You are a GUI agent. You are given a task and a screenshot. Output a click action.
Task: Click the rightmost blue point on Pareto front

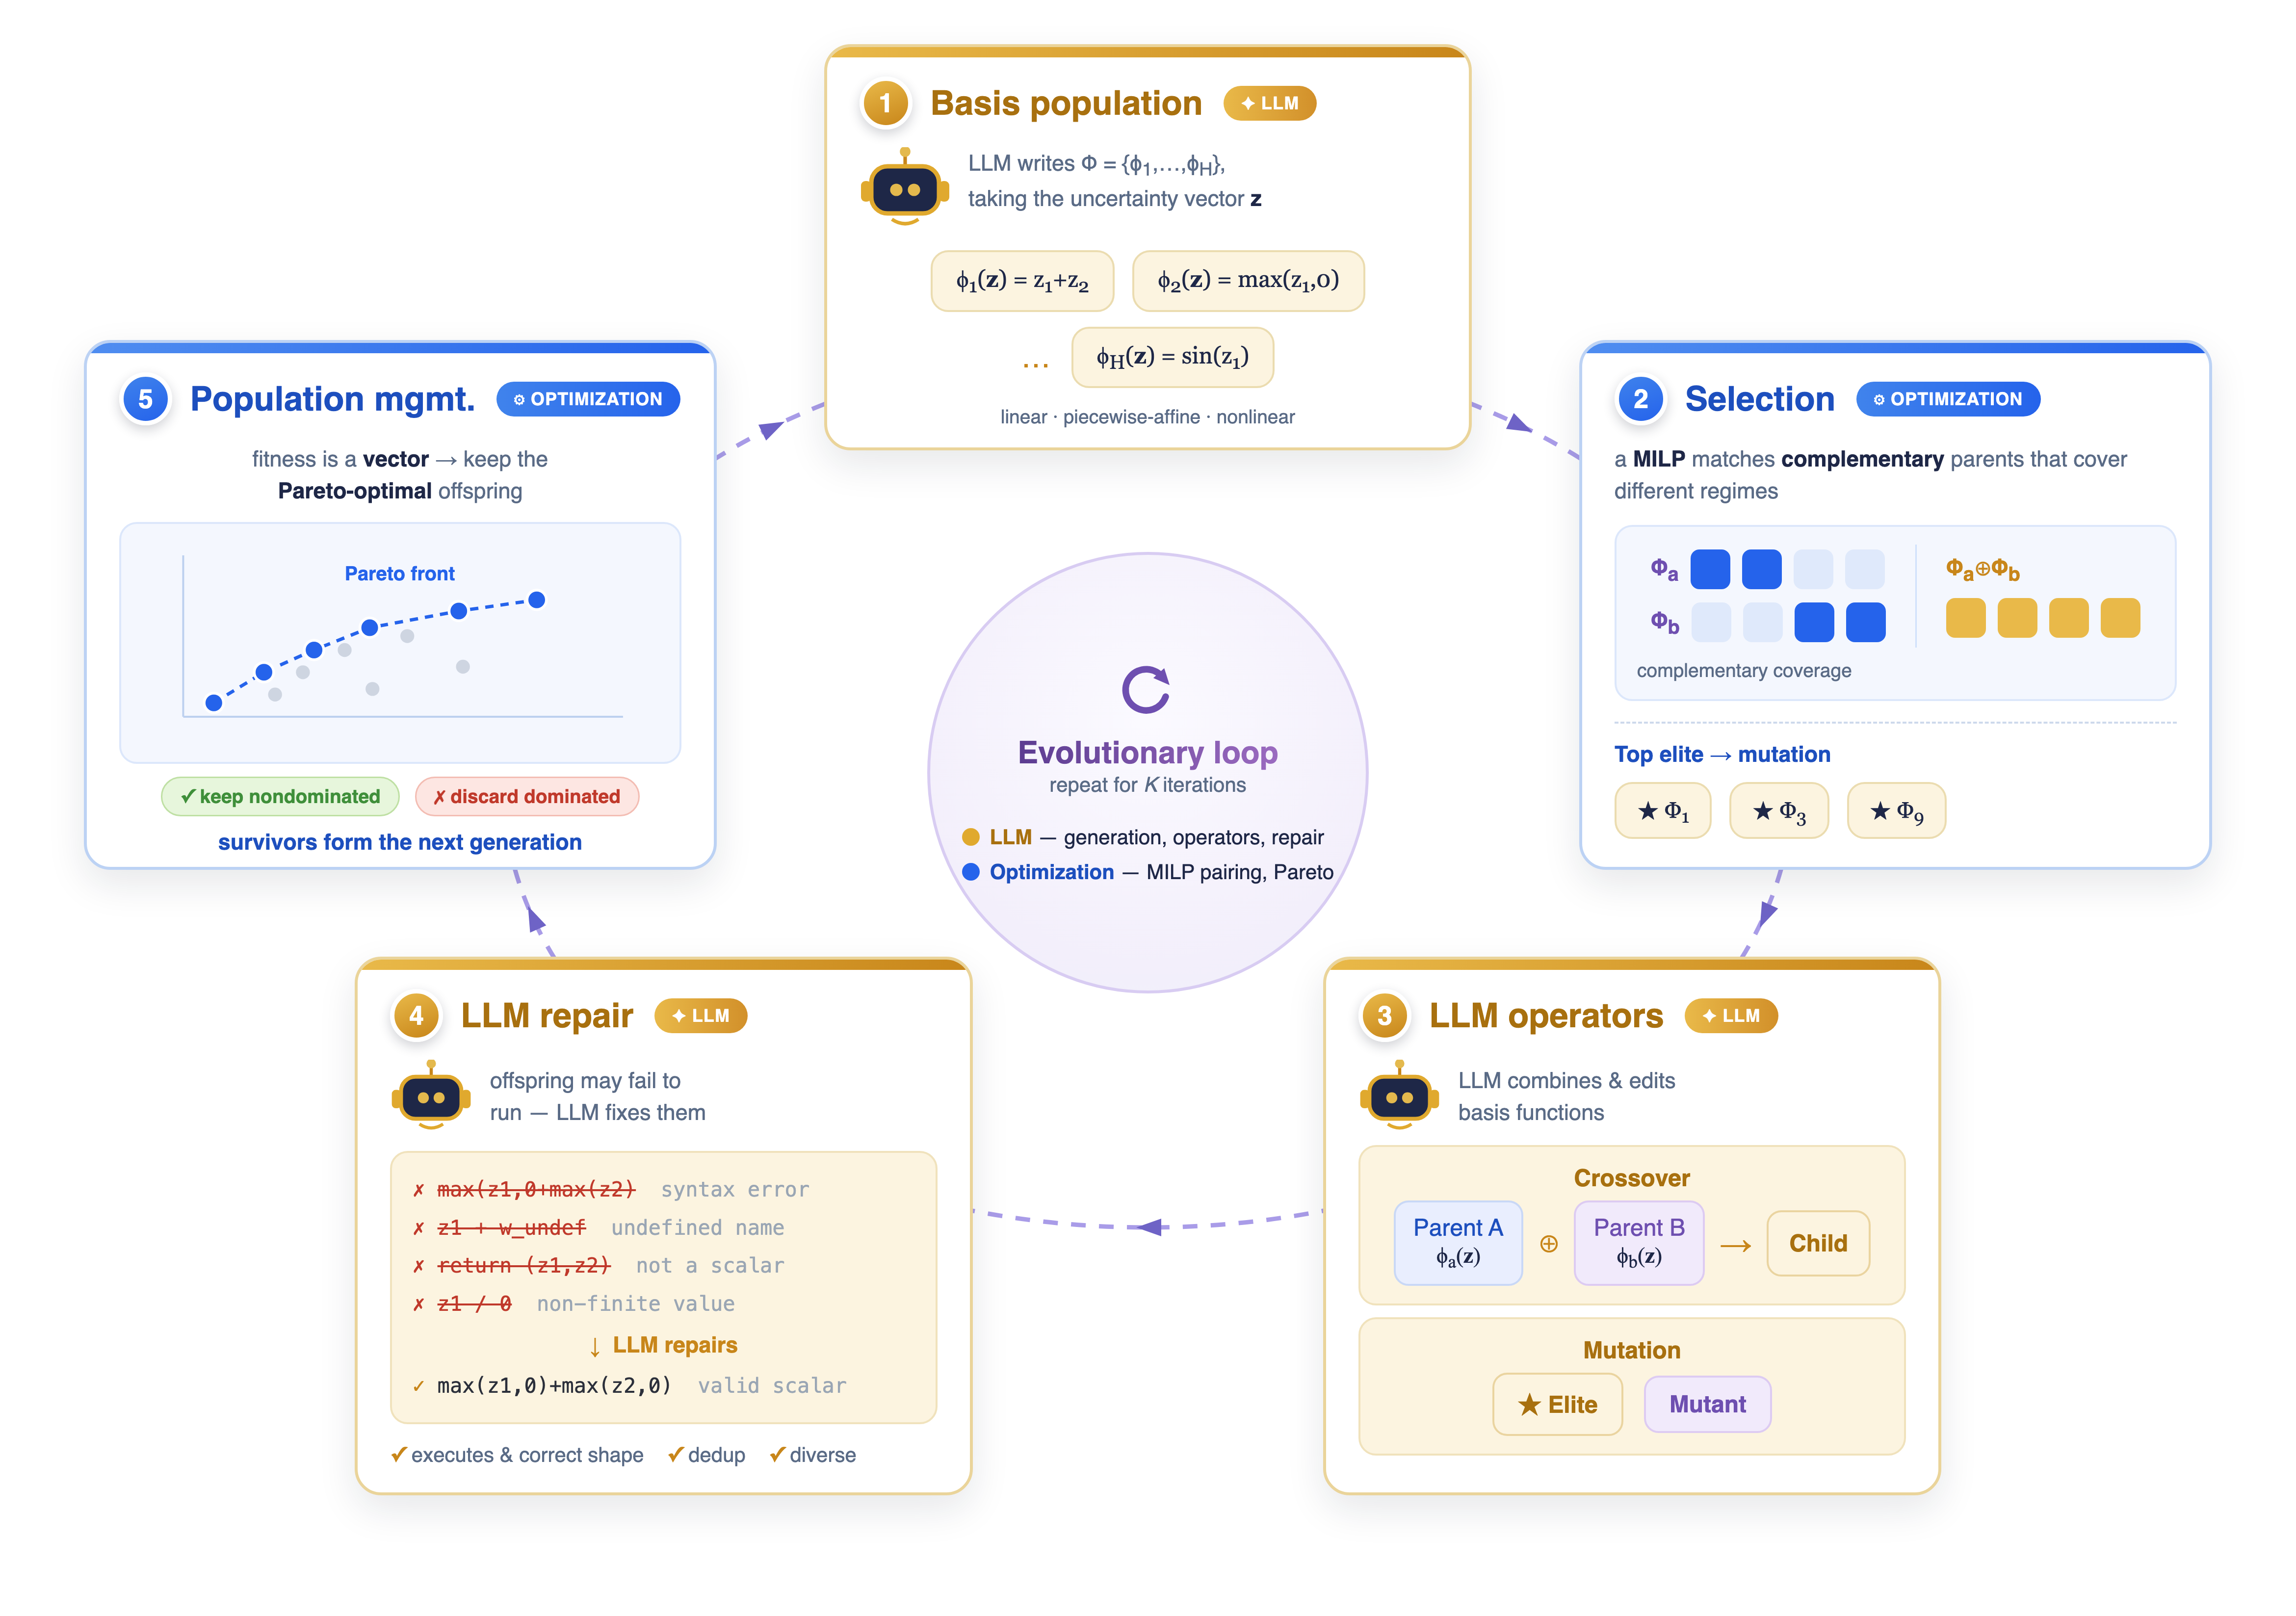537,600
